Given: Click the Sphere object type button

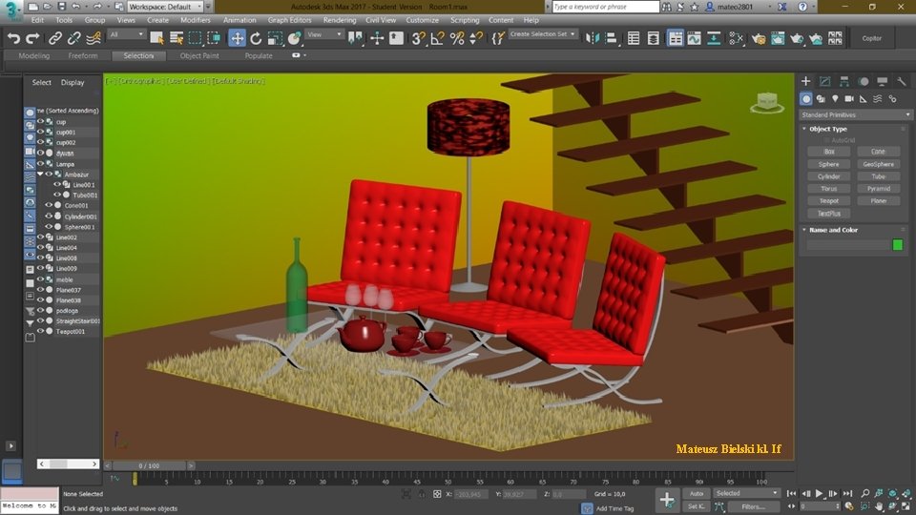Looking at the screenshot, I should coord(828,164).
